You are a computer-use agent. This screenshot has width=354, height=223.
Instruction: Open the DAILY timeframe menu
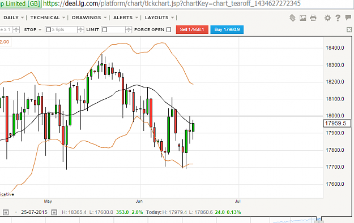[x=14, y=18]
